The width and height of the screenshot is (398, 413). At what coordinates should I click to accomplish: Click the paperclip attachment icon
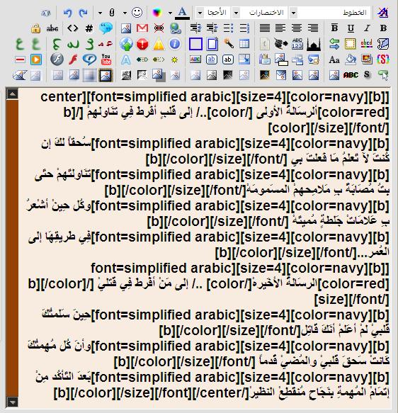(112, 13)
